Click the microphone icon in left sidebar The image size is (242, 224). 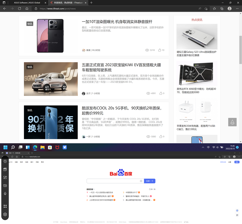(5, 194)
